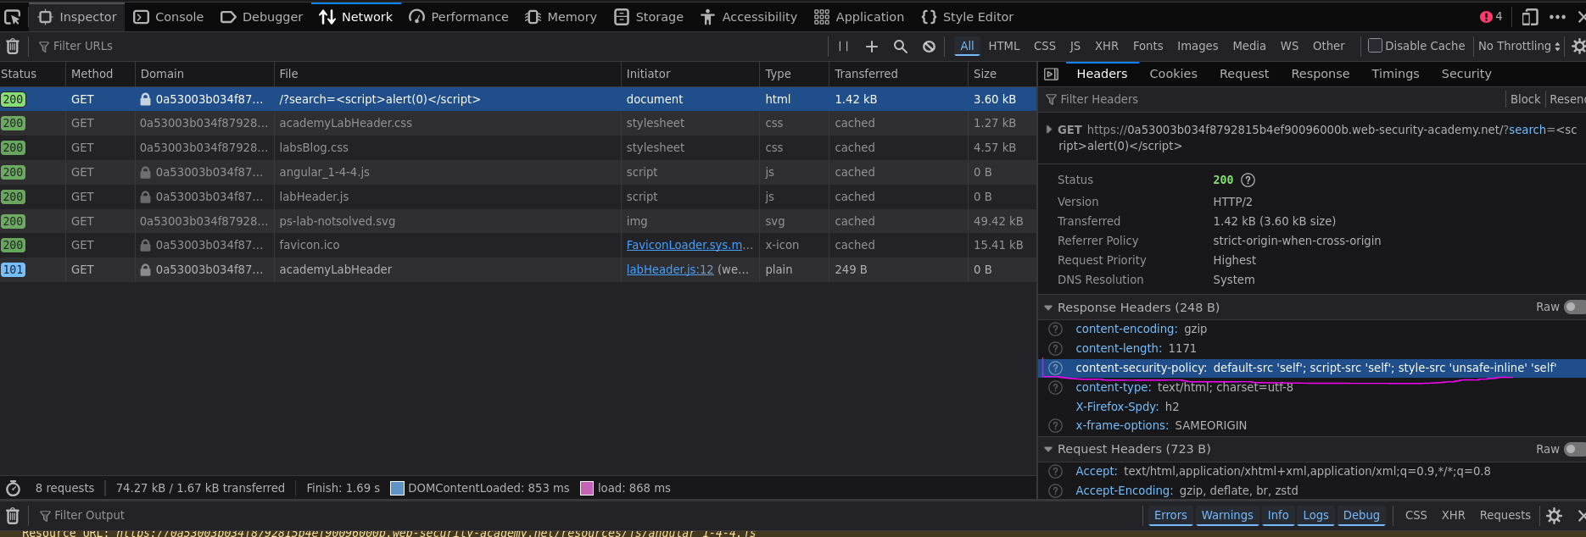Toggle Debug console filter
The width and height of the screenshot is (1586, 537).
tap(1361, 515)
